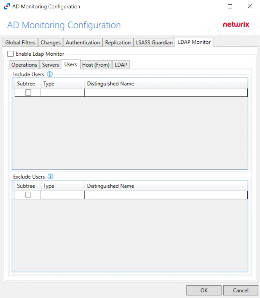The height and width of the screenshot is (298, 260).
Task: Click the Type cell in Include Users row
Action: point(63,93)
